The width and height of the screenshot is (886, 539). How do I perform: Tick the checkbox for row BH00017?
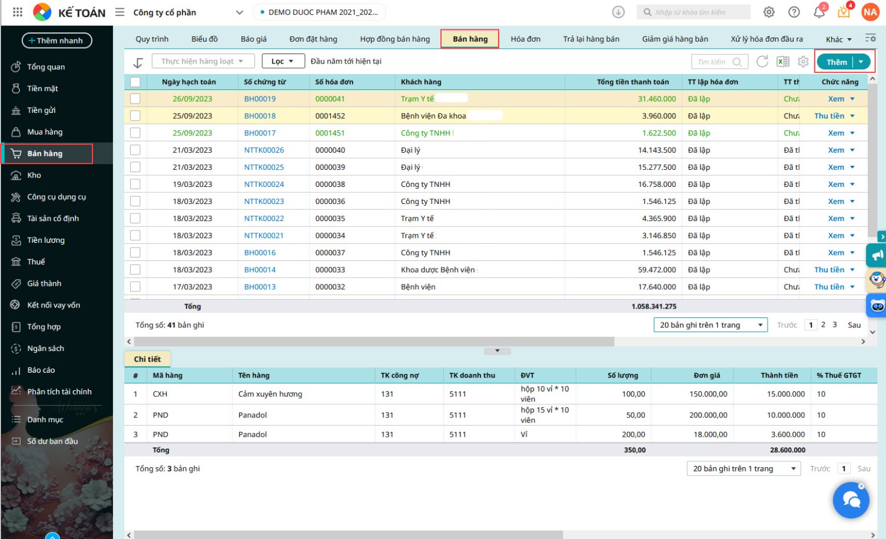coord(135,133)
